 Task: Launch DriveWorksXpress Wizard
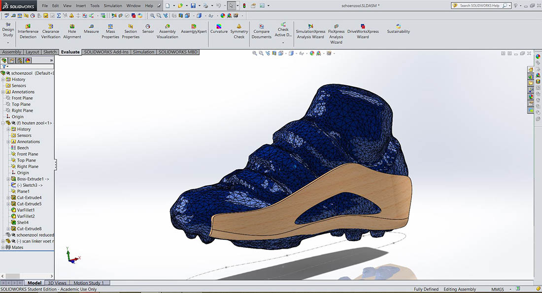(x=363, y=32)
